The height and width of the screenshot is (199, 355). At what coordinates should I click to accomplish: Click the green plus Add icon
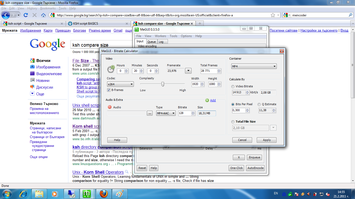click(x=207, y=100)
